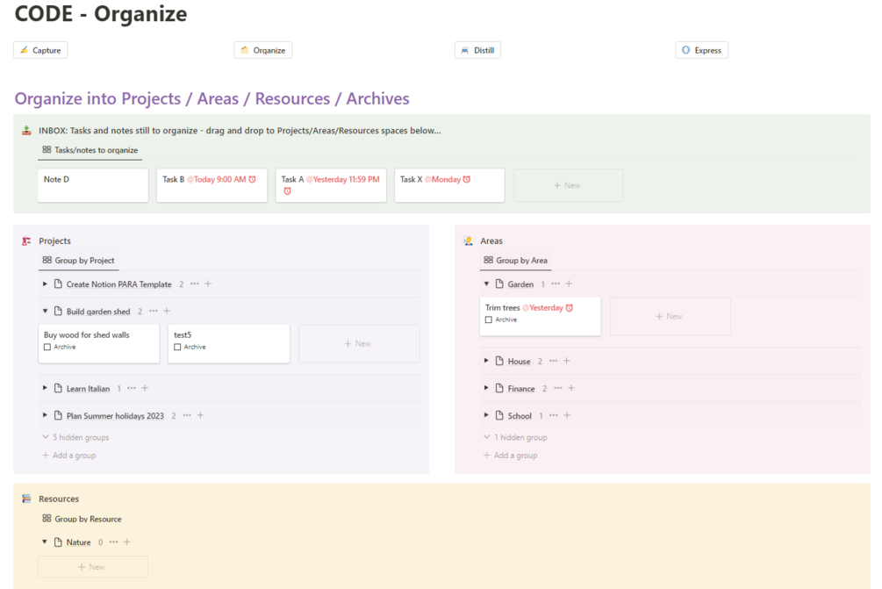Open the Note D card in inbox
Viewport: 882px width, 589px height.
pyautogui.click(x=92, y=185)
